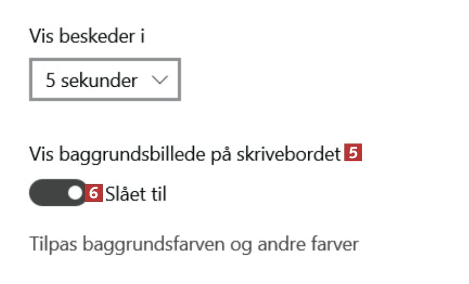
Task: Click the chevron arrow beside "5 sekunder"
Action: click(160, 80)
